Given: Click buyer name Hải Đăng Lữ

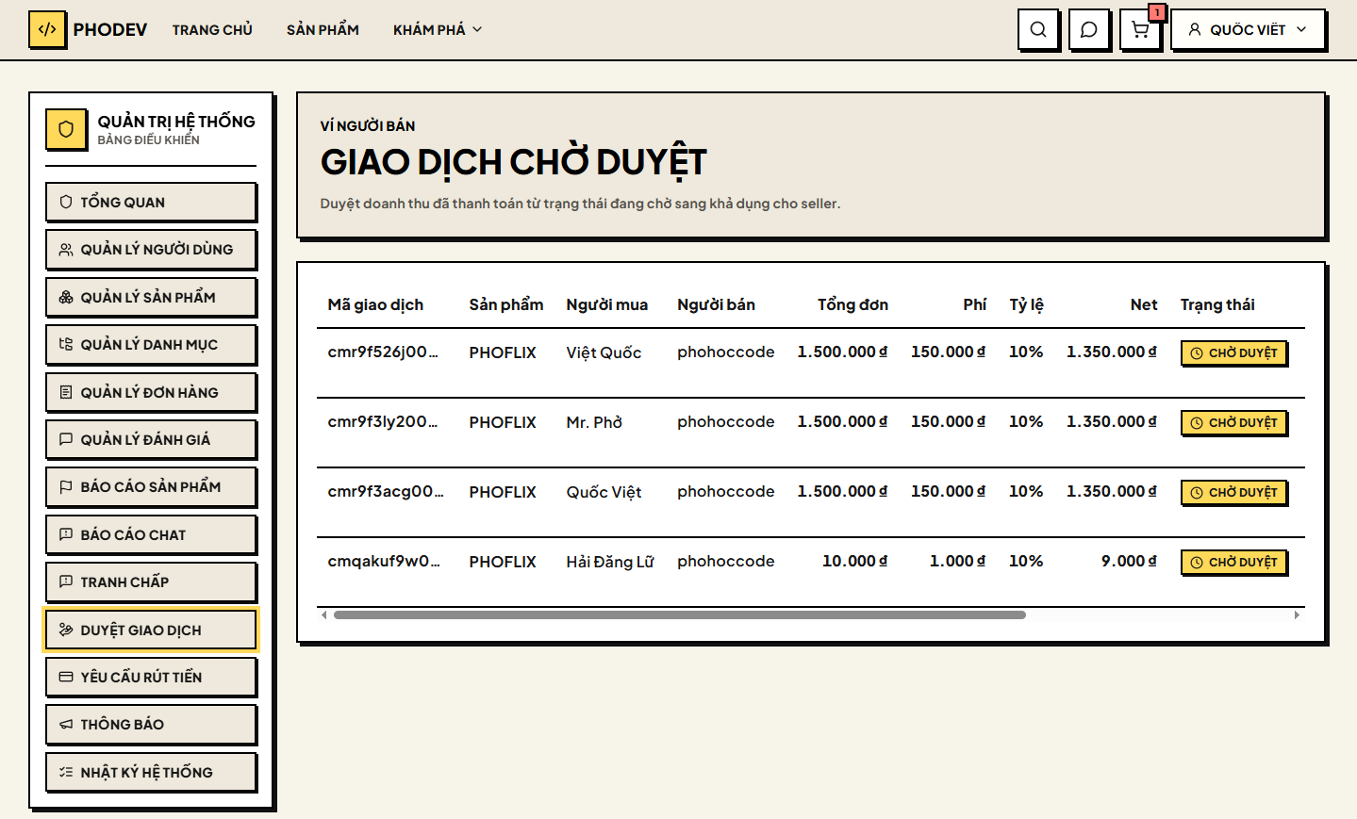Looking at the screenshot, I should 610,562.
